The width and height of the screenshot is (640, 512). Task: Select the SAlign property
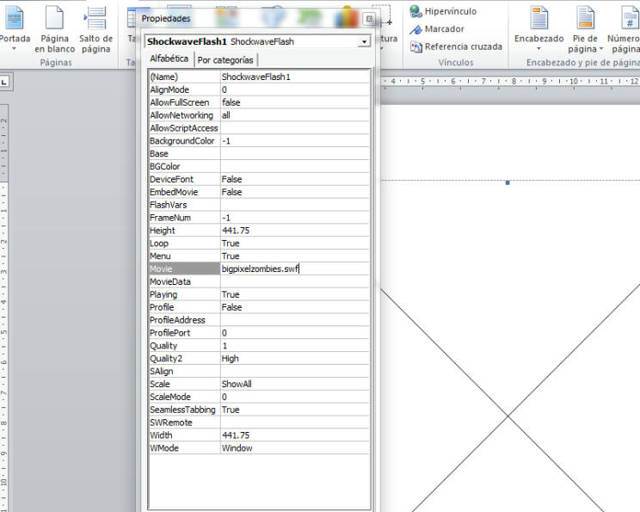point(184,371)
